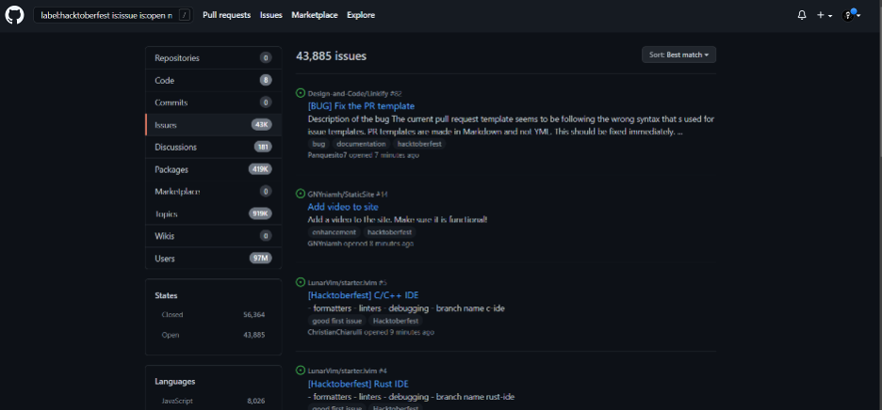Click the bug label tag

click(x=318, y=144)
